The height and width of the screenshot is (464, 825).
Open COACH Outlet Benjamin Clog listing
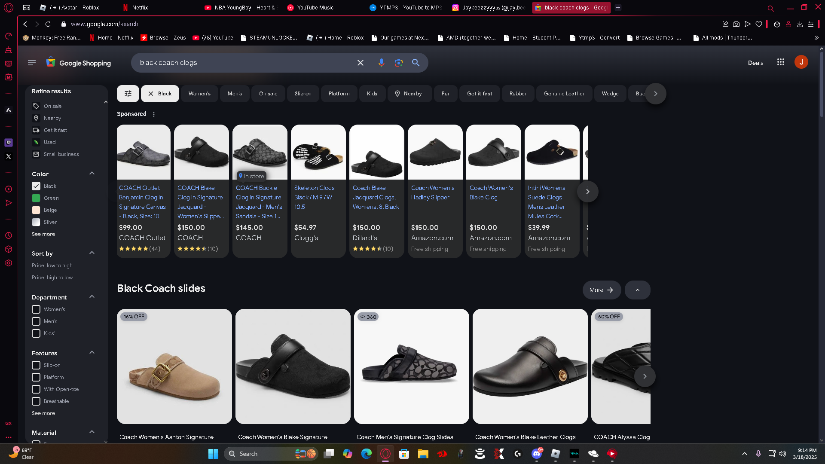click(x=144, y=191)
